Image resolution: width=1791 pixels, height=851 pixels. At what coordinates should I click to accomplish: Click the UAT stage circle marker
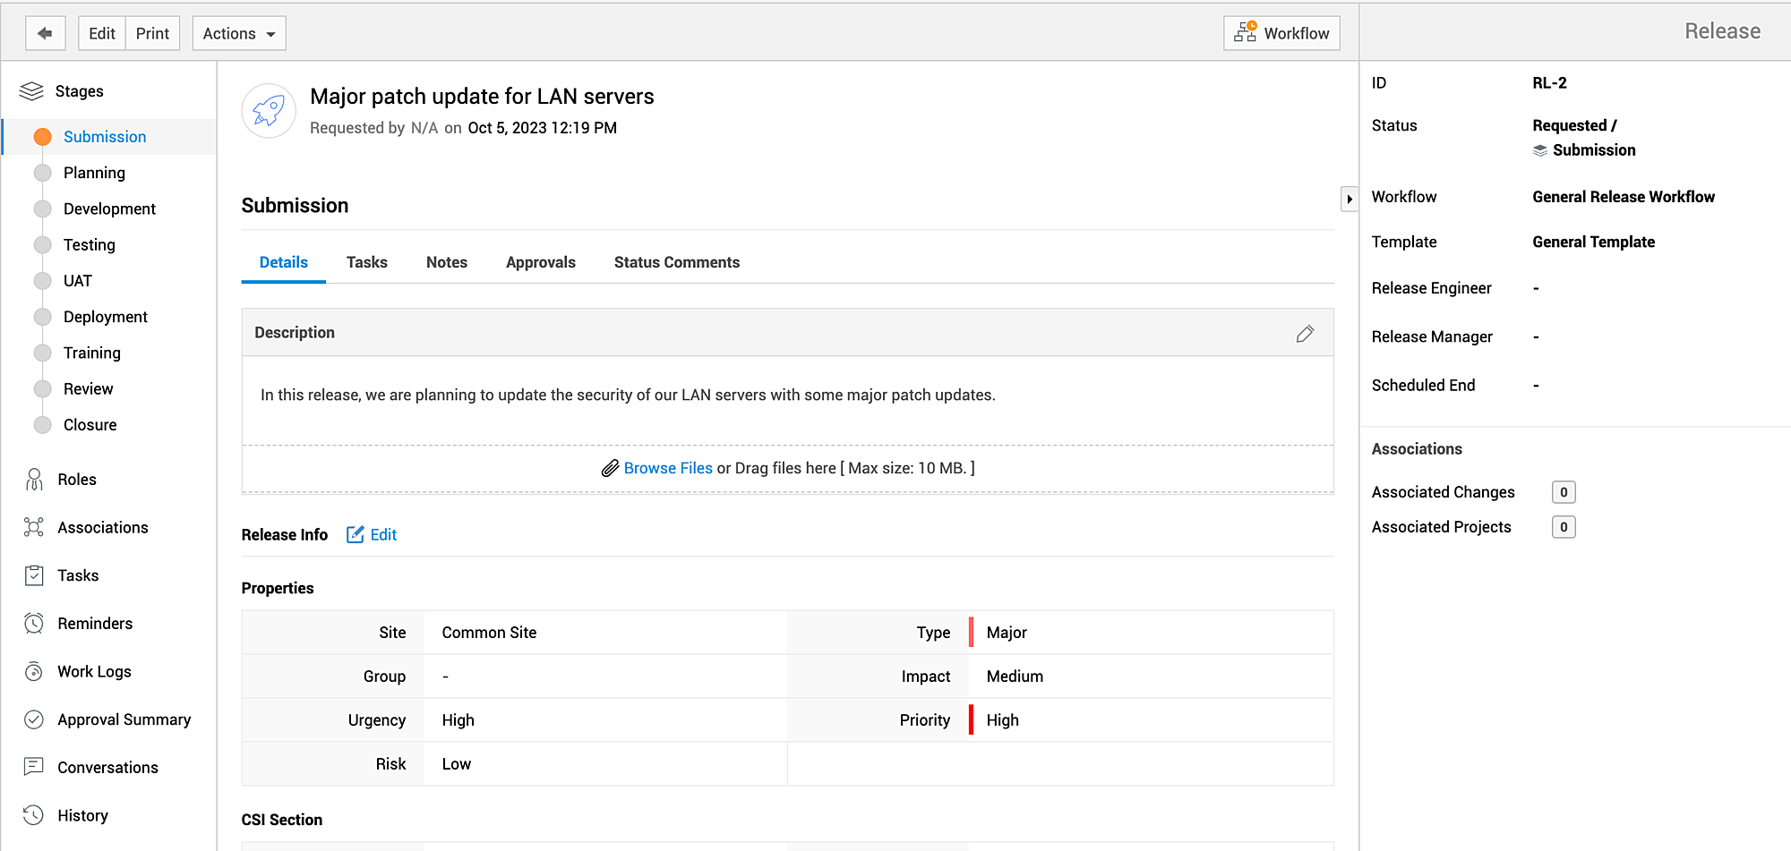point(42,281)
